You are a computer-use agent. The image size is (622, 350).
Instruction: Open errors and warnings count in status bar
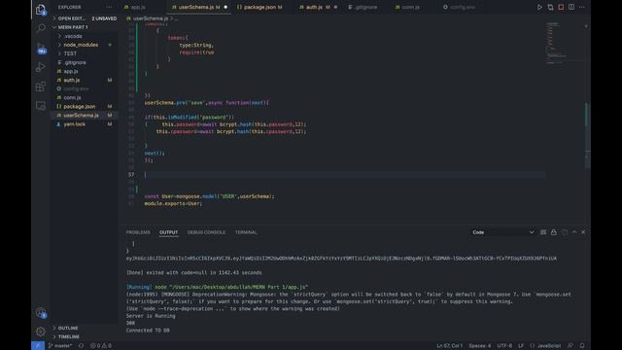point(101,346)
